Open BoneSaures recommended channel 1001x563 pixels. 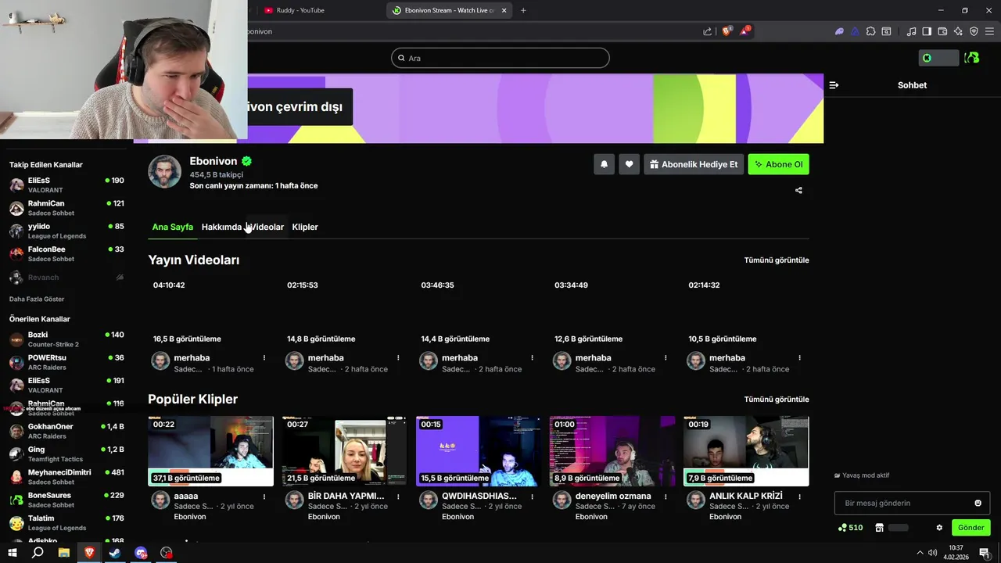66,500
